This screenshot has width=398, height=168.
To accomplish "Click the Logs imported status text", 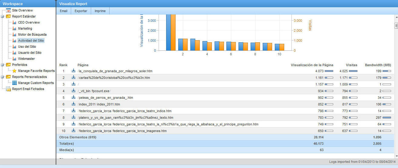I will pyautogui.click(x=362, y=162).
